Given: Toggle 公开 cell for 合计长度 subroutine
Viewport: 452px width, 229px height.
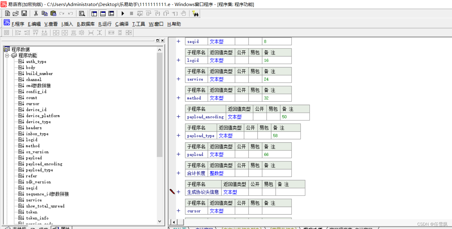Looking at the screenshot, I should click(242, 173).
